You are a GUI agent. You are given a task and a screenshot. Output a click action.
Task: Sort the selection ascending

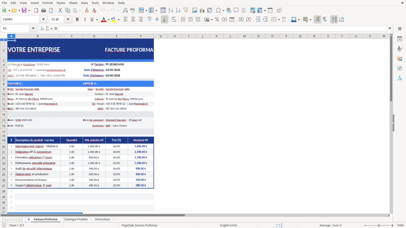coord(171,10)
